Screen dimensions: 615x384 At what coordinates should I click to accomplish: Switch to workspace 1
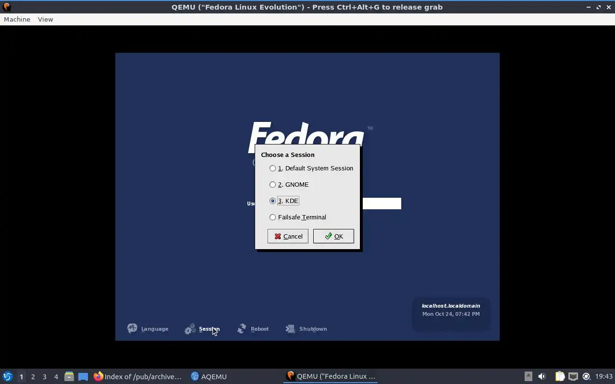21,377
